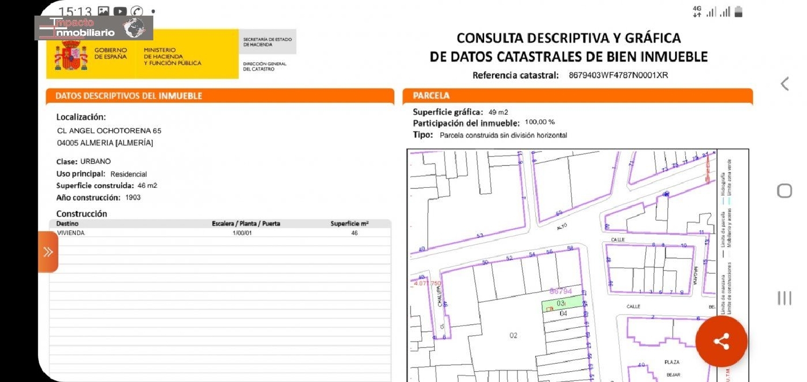Viewport: 807px width, 382px height.
Task: Tap the Impacto Inmobiliario logo
Action: pos(94,28)
